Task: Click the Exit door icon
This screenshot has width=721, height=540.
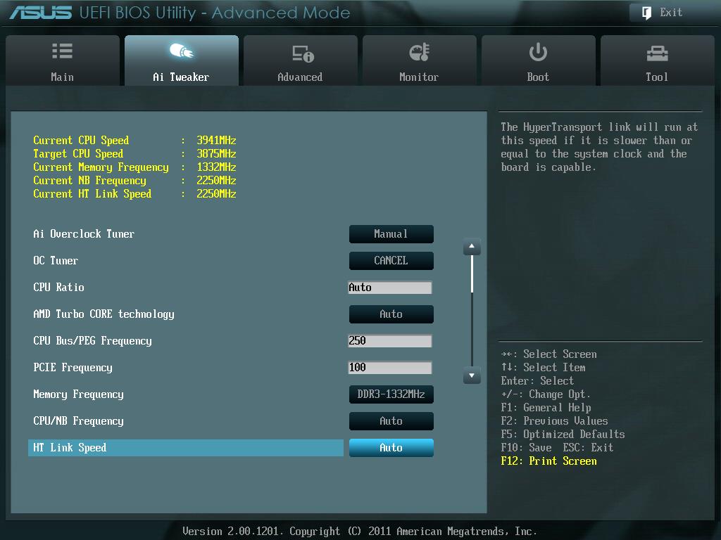Action: coord(646,13)
